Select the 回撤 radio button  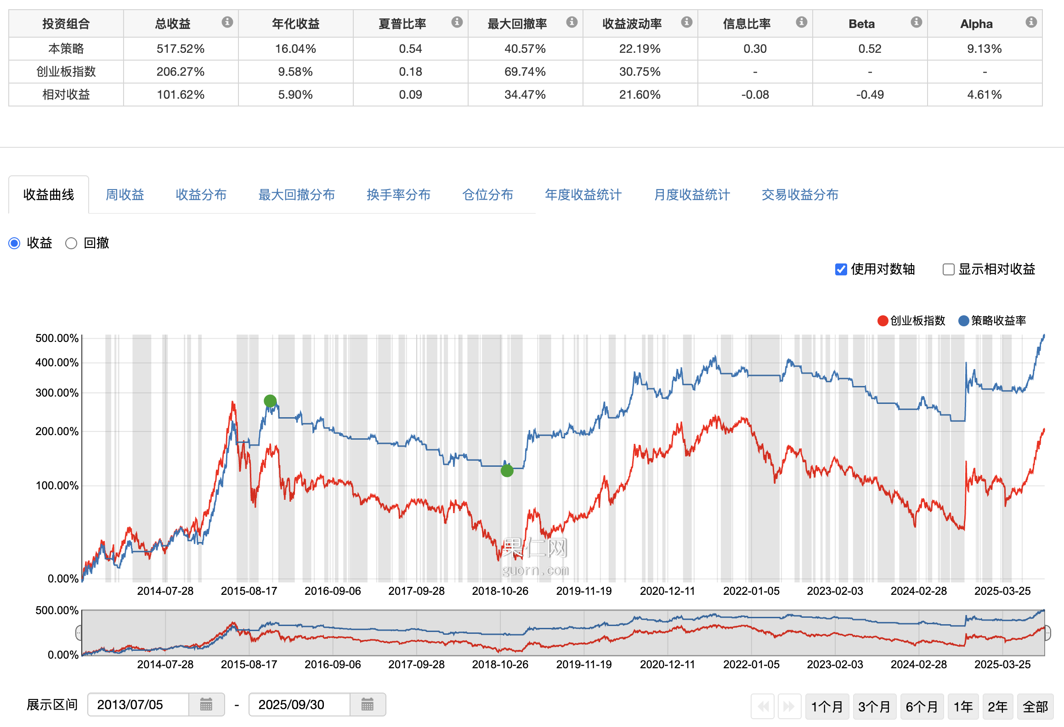pos(71,243)
